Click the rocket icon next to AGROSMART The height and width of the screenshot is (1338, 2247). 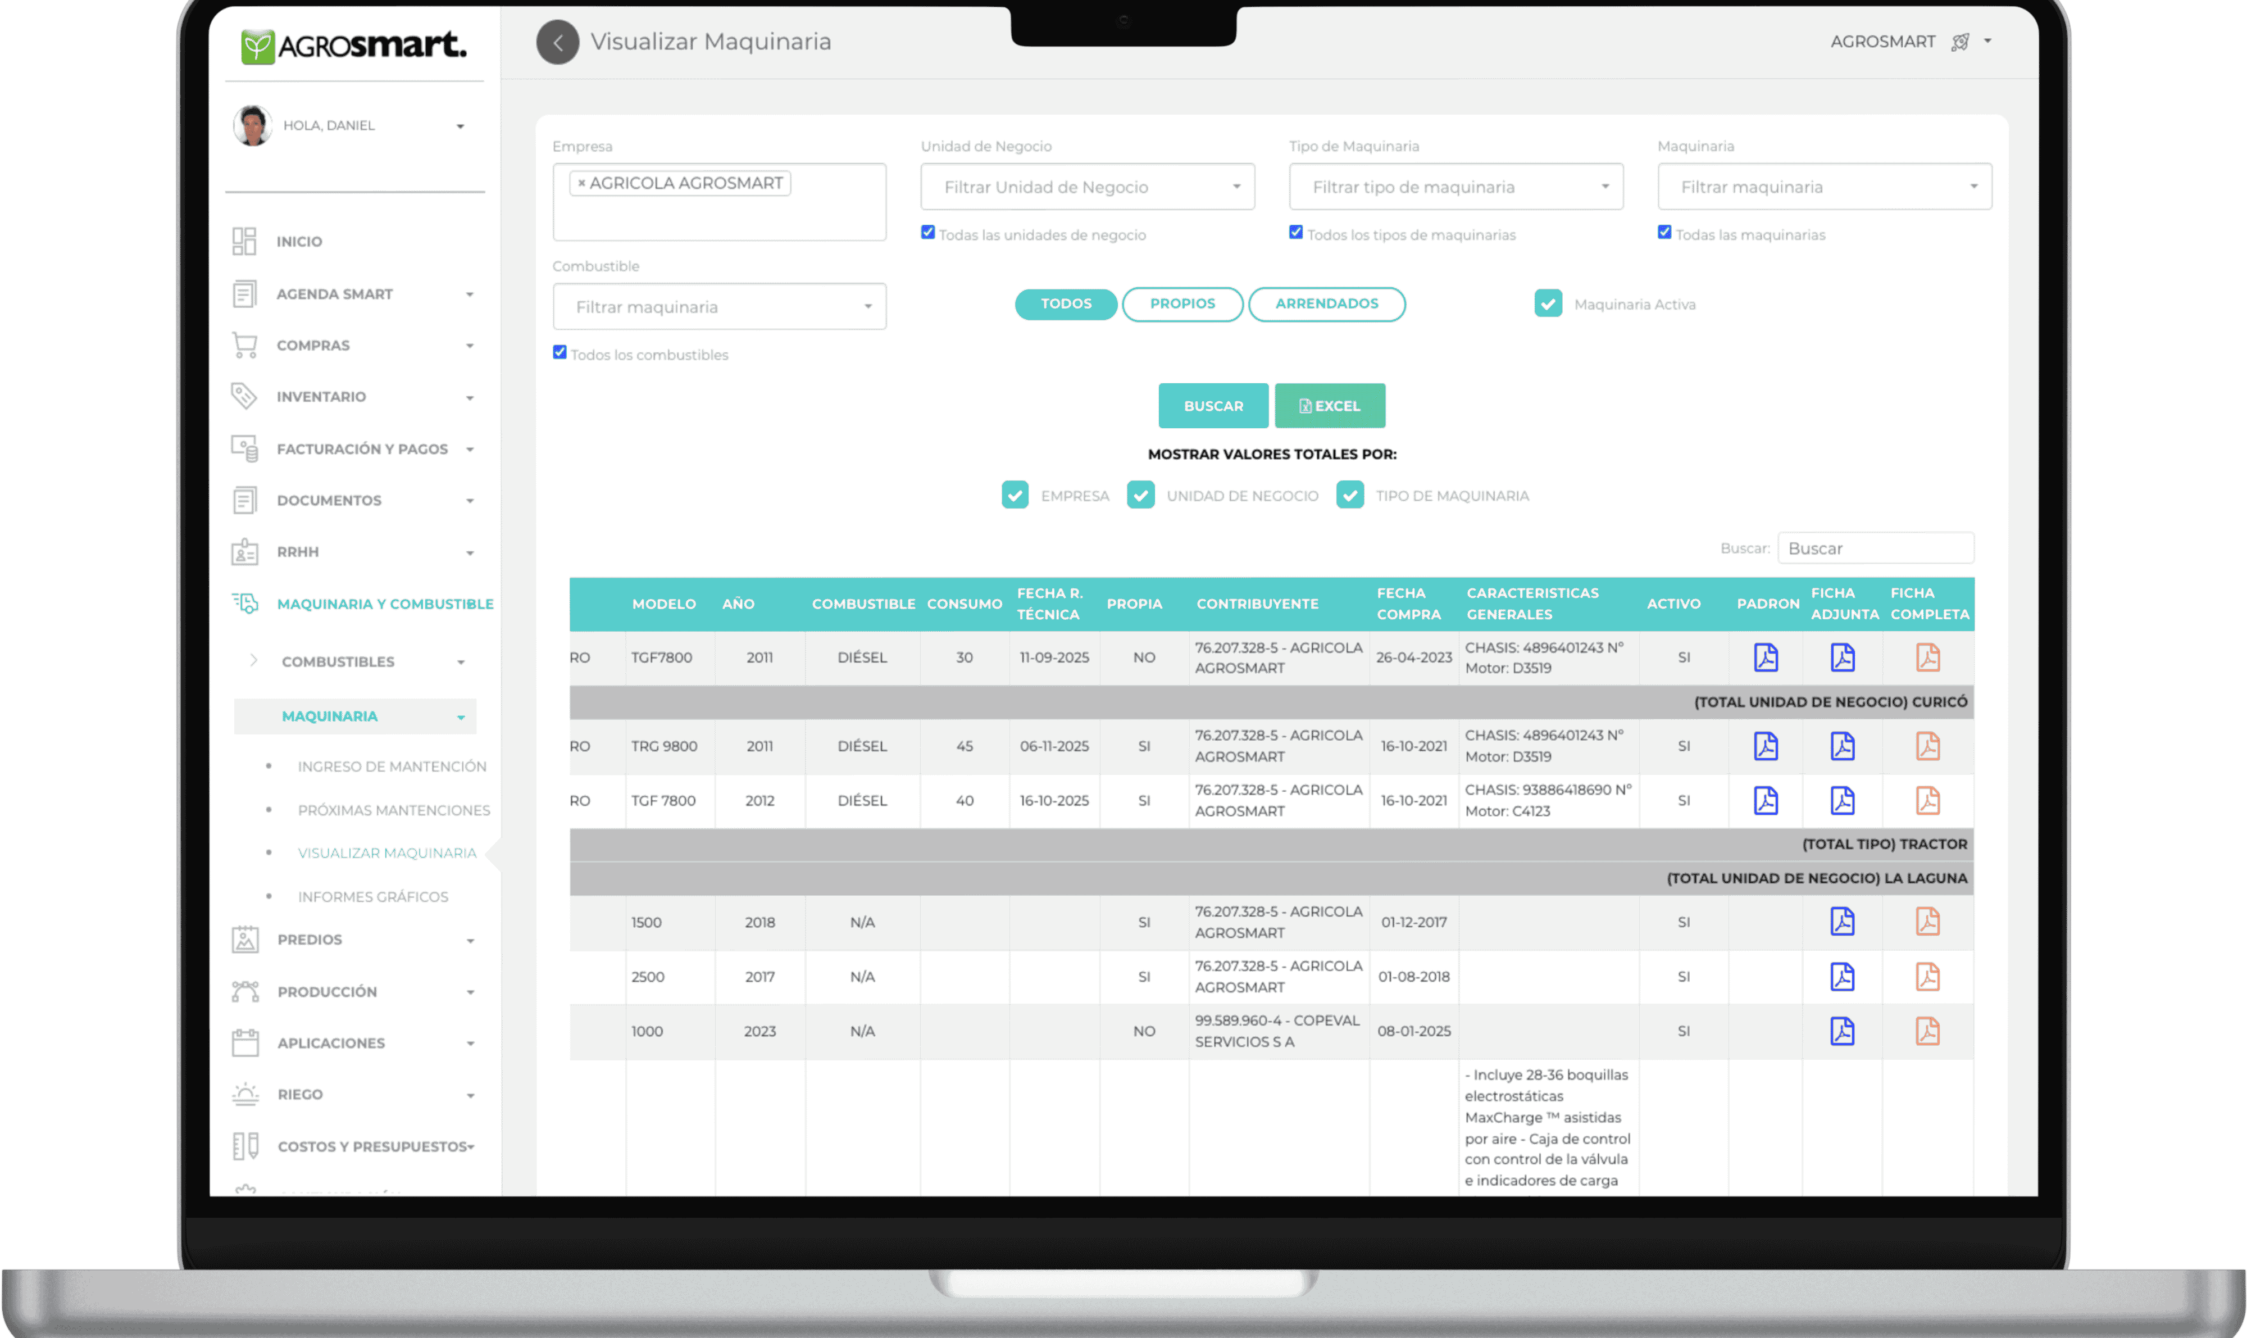click(1959, 42)
